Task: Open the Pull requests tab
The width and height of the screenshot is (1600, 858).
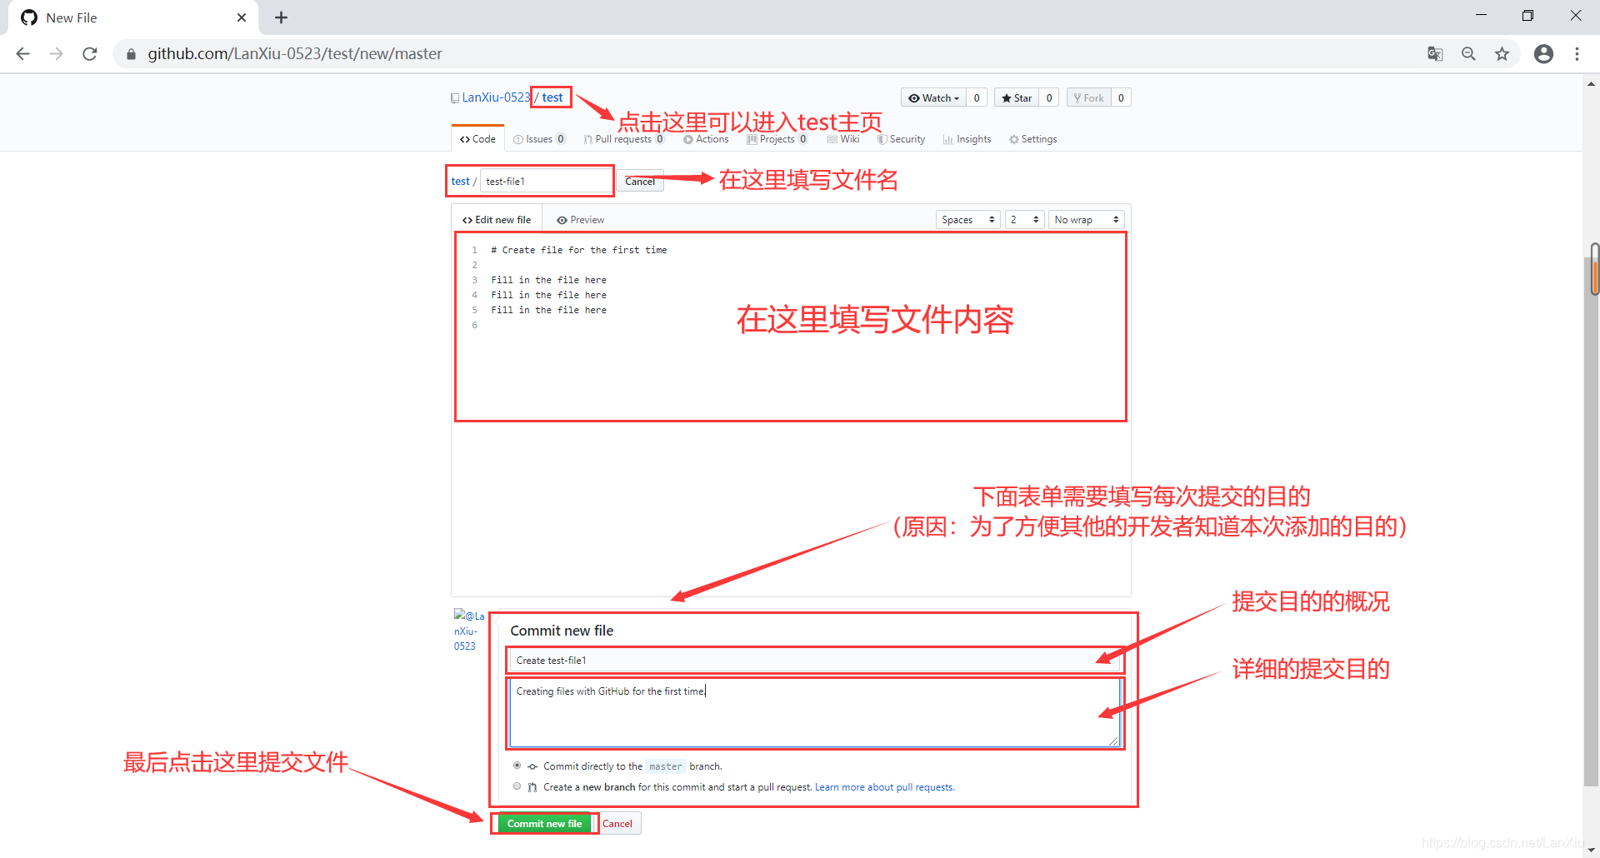Action: click(623, 139)
